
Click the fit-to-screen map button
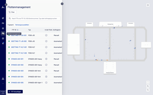click(x=148, y=82)
